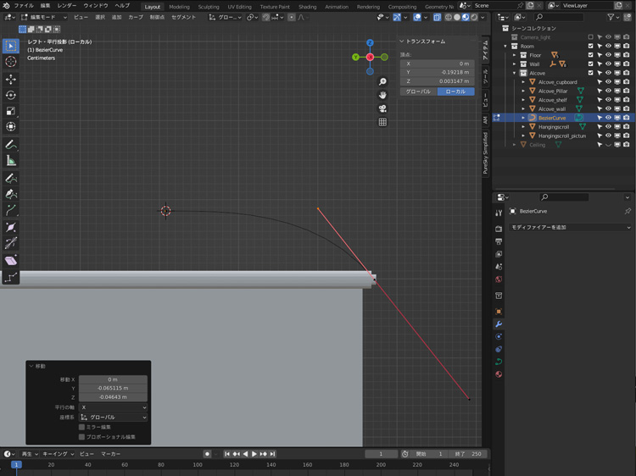Open the レンダー menu
636x476 pixels.
[66, 6]
